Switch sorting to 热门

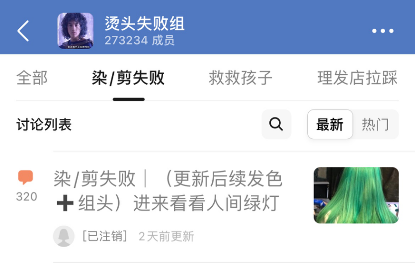(x=375, y=124)
